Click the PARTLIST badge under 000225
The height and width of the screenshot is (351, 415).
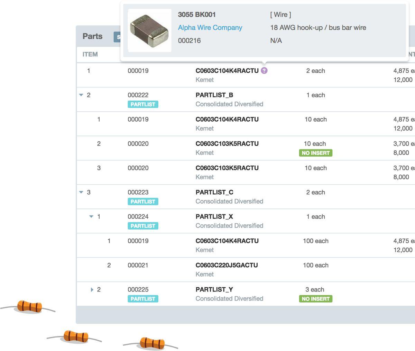(143, 299)
